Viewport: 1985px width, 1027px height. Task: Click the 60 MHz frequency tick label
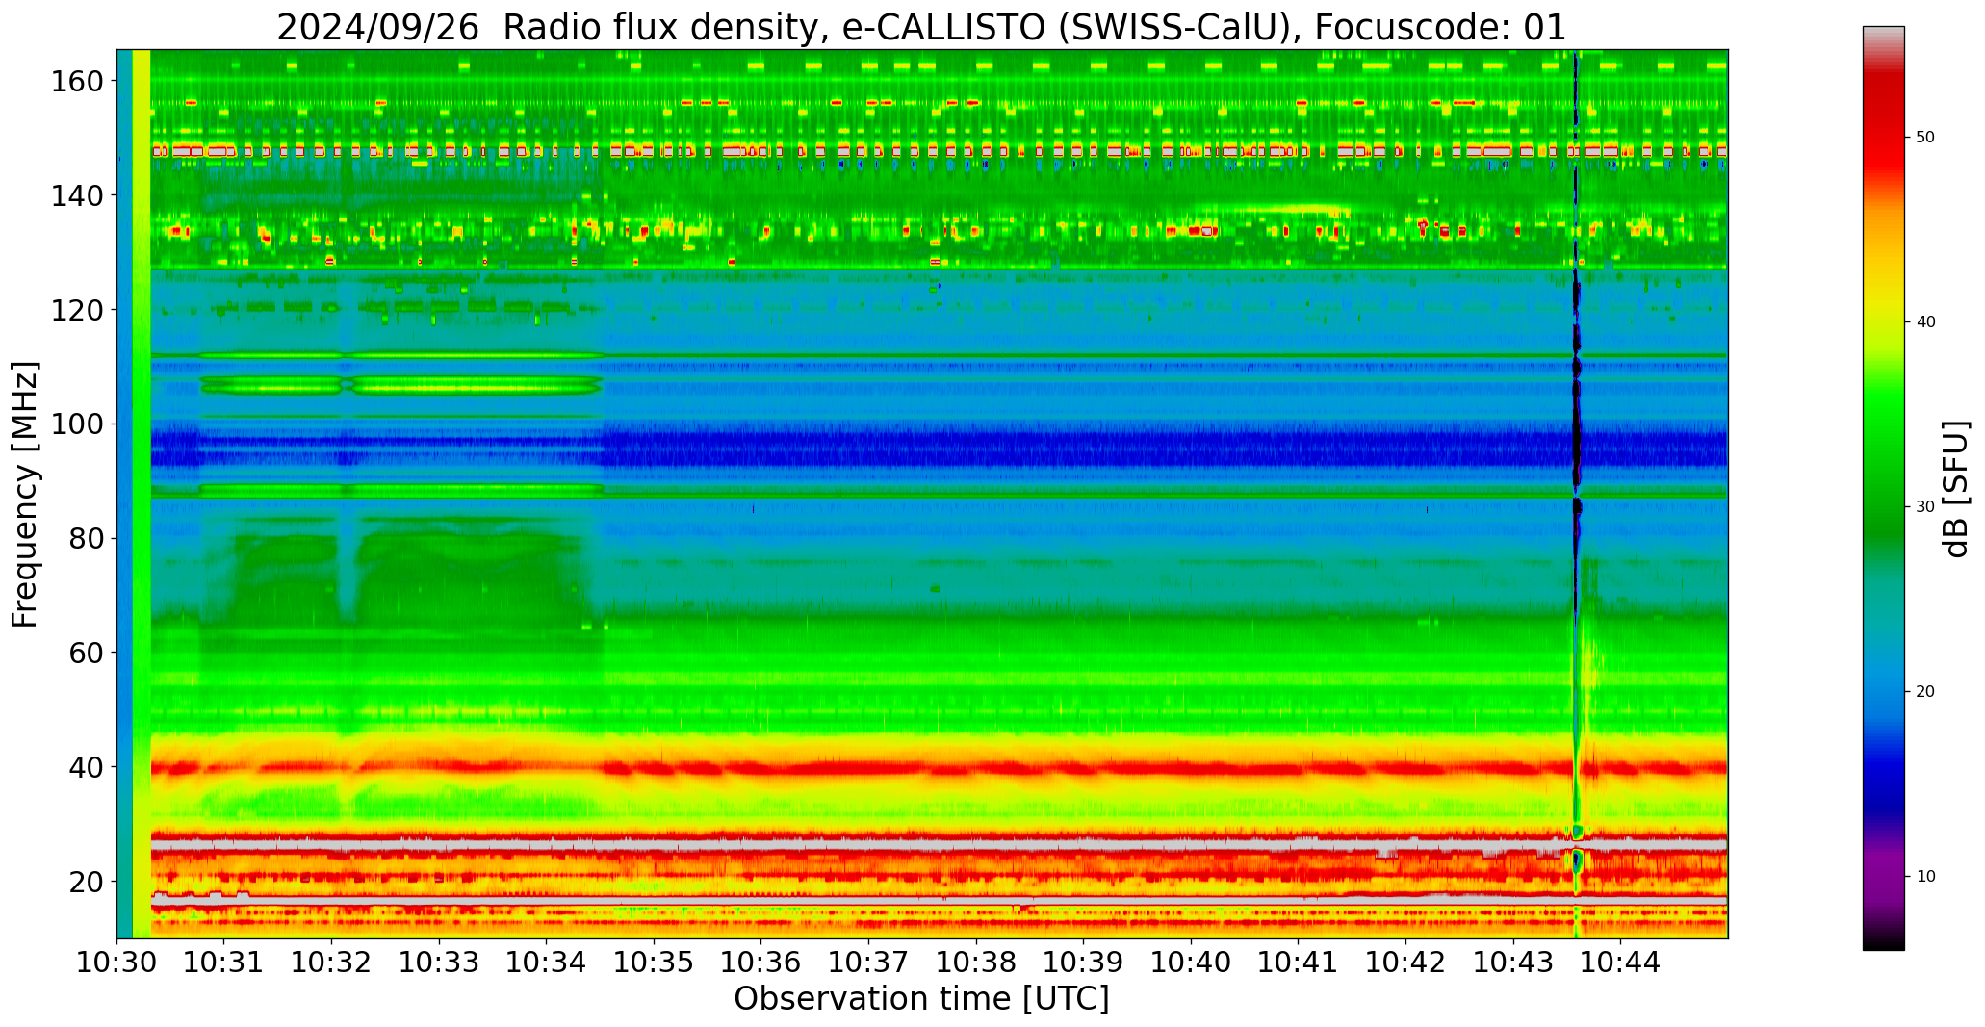pyautogui.click(x=86, y=653)
